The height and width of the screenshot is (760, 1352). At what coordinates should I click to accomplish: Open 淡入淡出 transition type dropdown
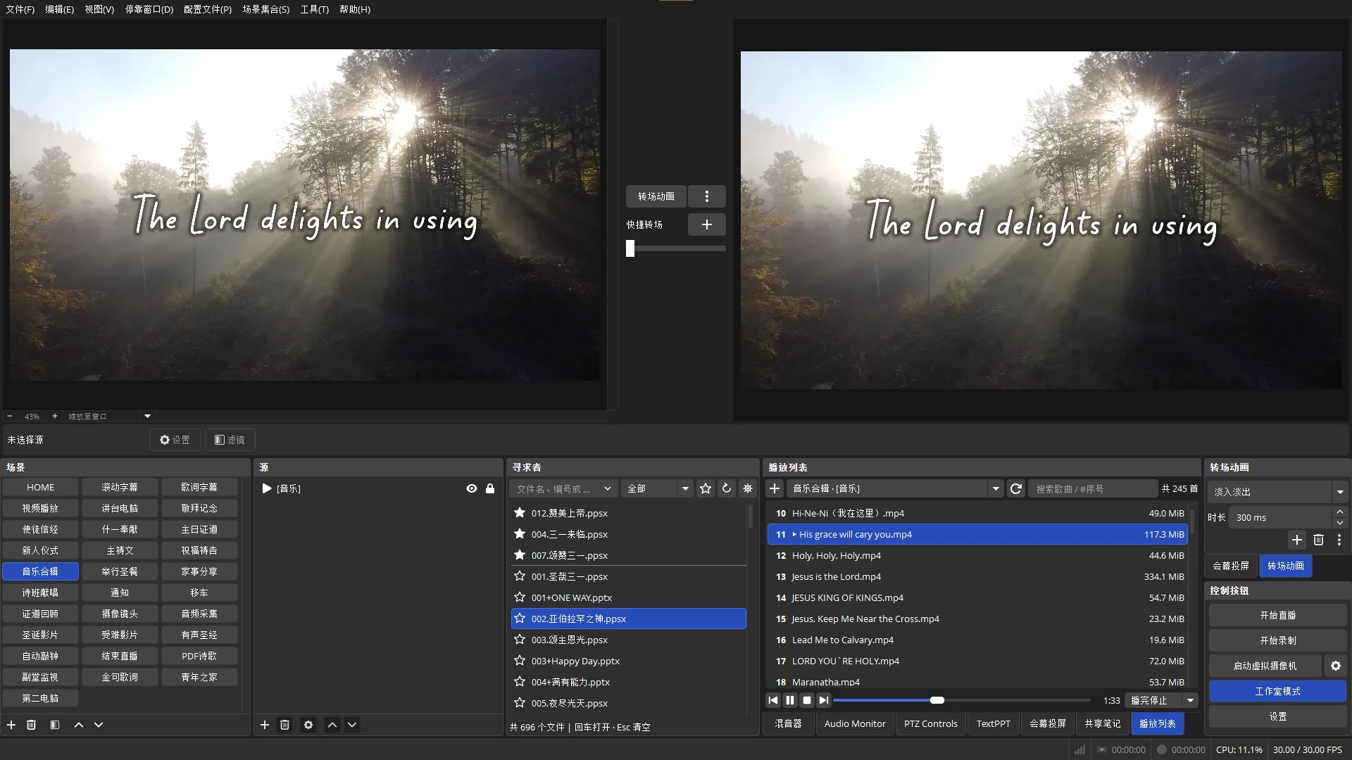[1277, 492]
